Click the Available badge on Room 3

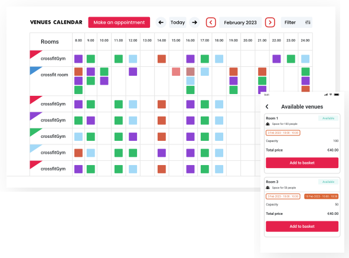click(328, 182)
